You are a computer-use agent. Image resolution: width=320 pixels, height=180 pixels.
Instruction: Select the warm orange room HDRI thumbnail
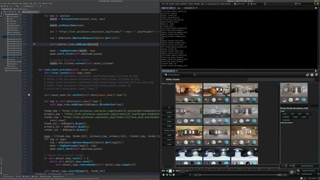(189, 93)
